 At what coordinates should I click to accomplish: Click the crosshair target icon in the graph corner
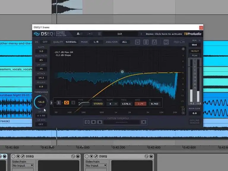pos(183,49)
